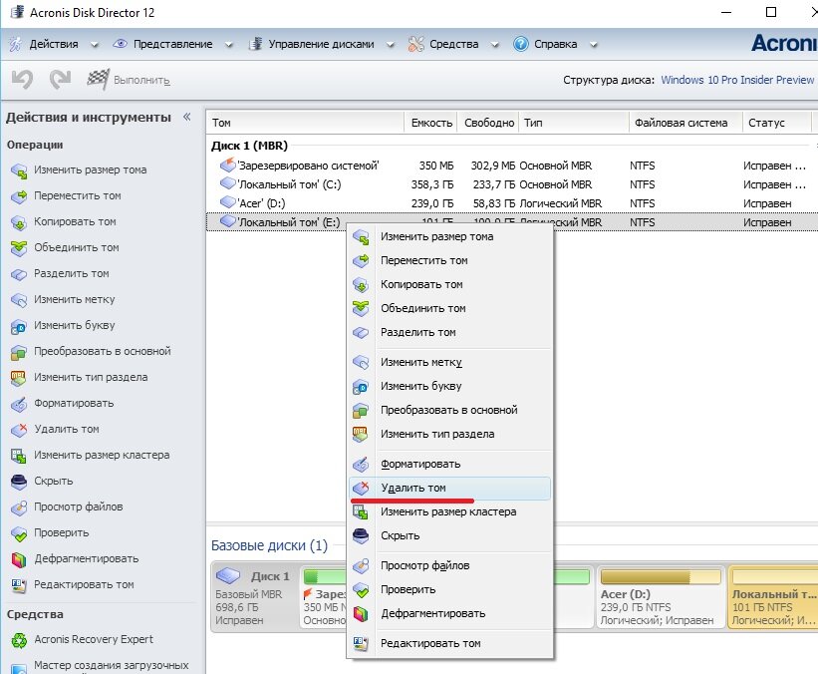The image size is (818, 674).
Task: Collapse the Действия и инструменты panel
Action: (x=186, y=117)
